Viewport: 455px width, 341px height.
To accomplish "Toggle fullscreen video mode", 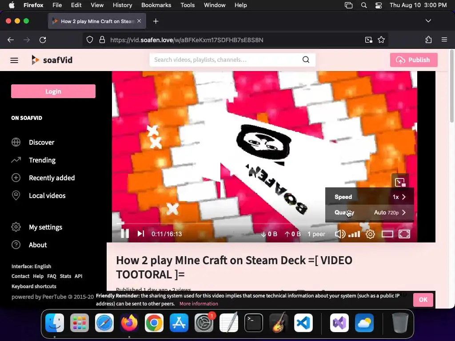I will pyautogui.click(x=404, y=234).
